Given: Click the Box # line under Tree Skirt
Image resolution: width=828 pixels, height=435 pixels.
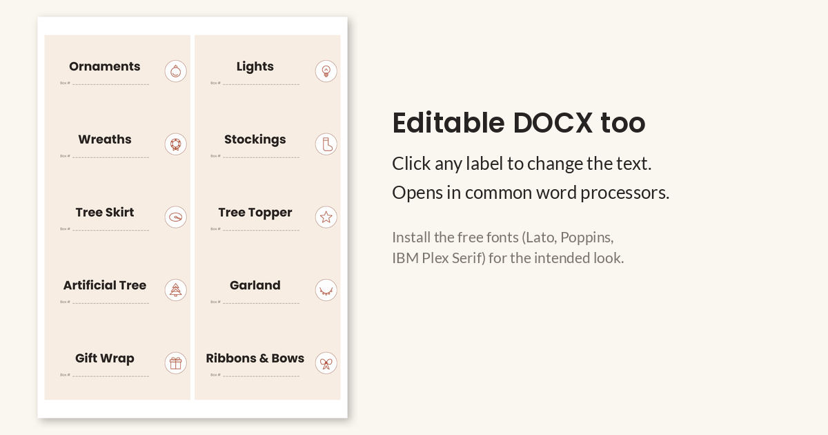Looking at the screenshot, I should (104, 229).
